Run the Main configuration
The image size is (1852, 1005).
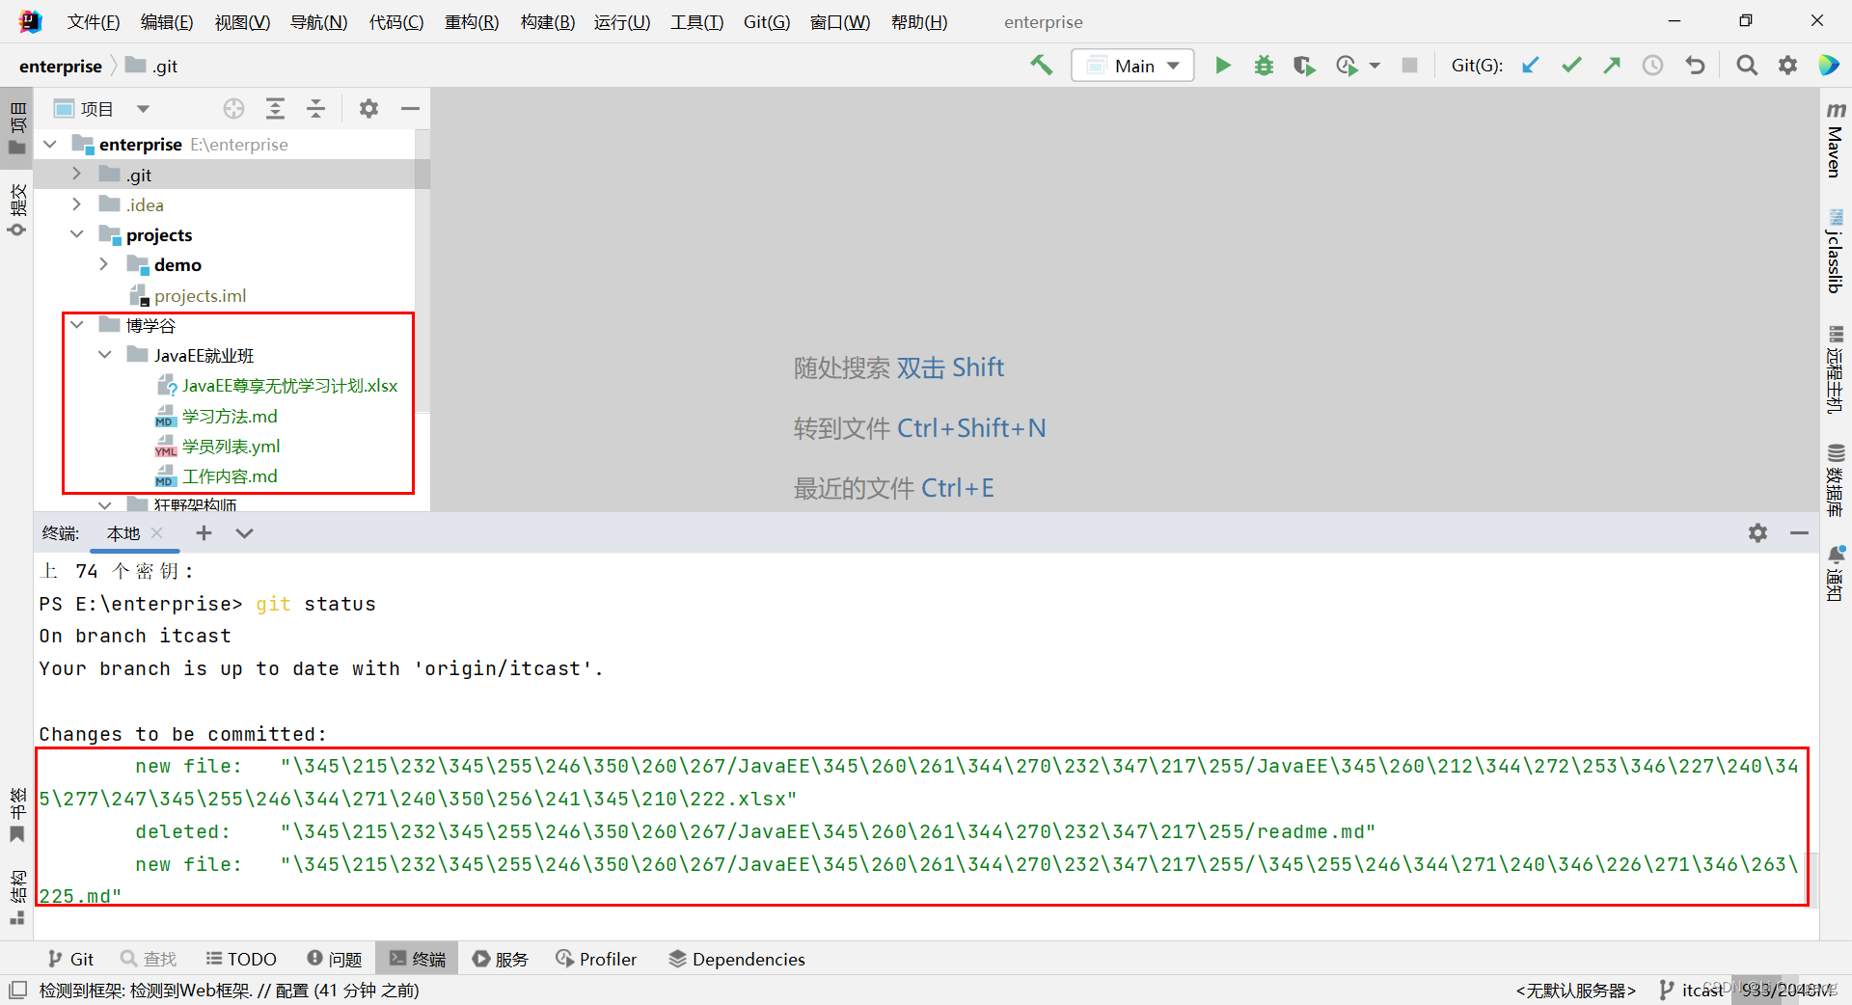pos(1222,66)
